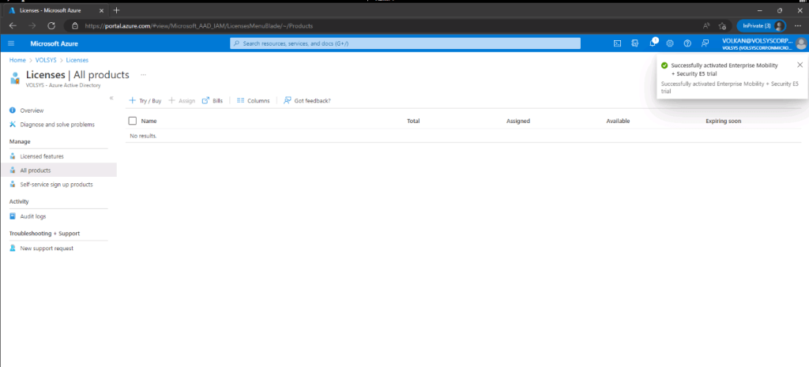
Task: Open New support request in sidebar
Action: click(47, 249)
